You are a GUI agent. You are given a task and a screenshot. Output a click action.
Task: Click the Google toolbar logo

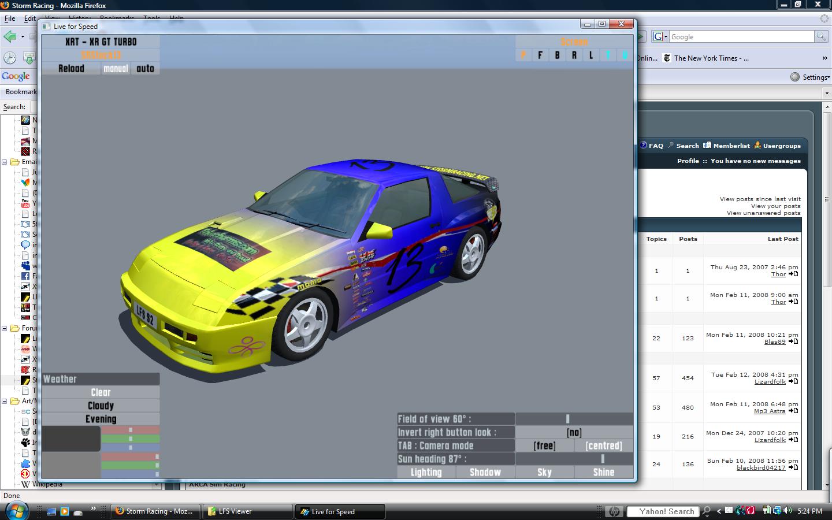(x=16, y=76)
